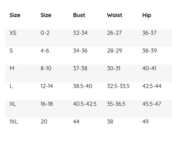
Task: Click numeric size 0-2 cell
Action: 45,33
